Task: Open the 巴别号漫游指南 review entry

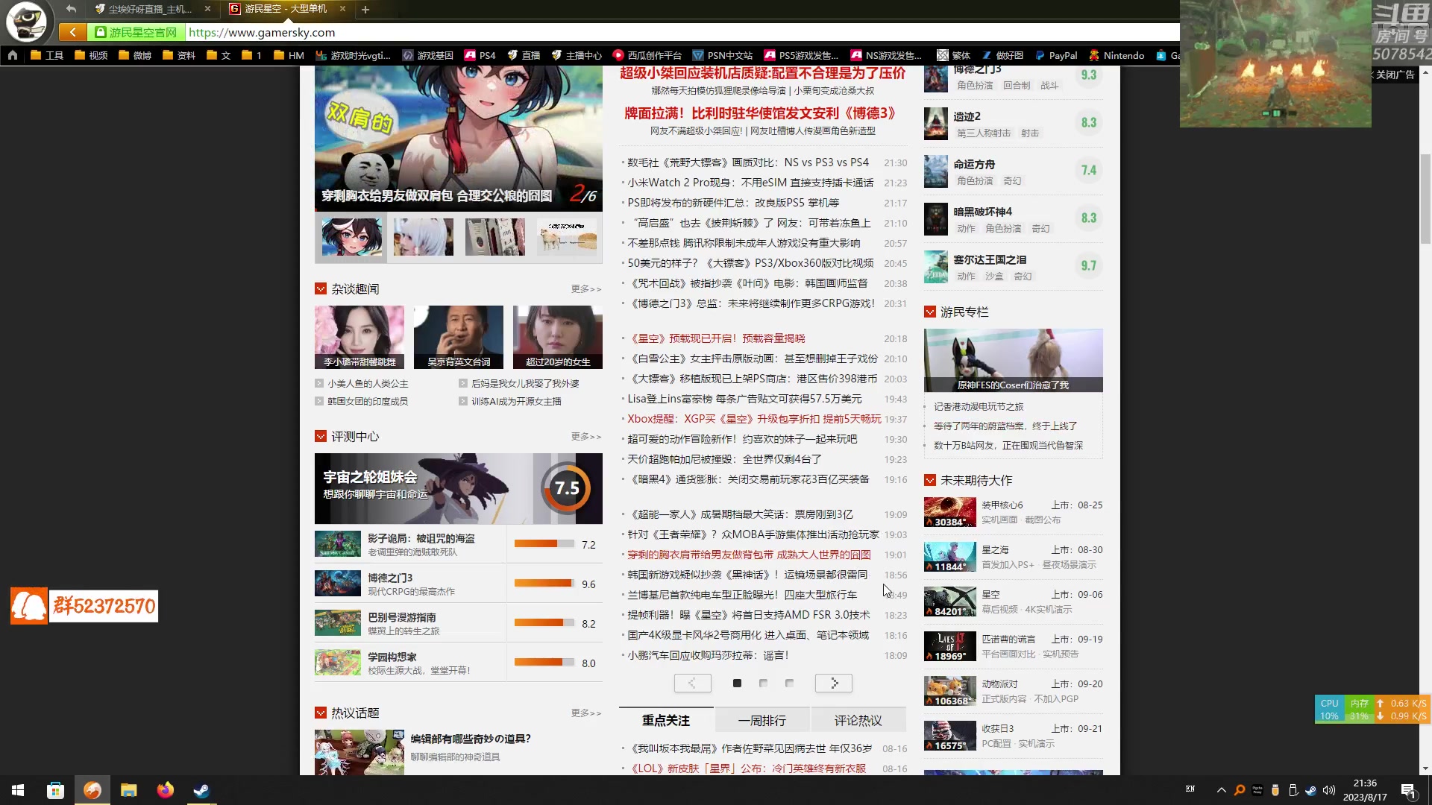Action: 410,623
